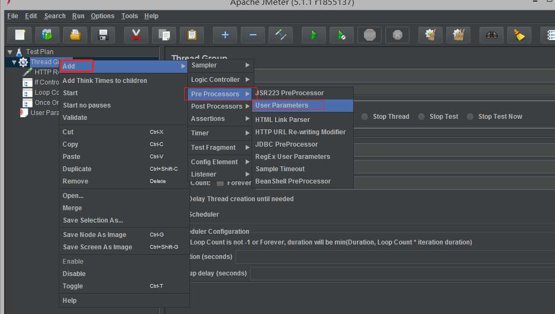Image resolution: width=555 pixels, height=314 pixels.
Task: Choose User Parameters pre-processor
Action: [302, 105]
